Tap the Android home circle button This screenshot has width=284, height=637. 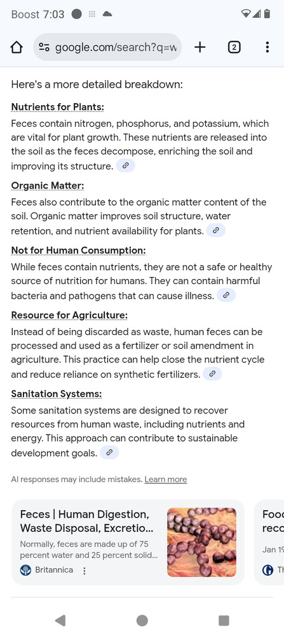(x=142, y=620)
